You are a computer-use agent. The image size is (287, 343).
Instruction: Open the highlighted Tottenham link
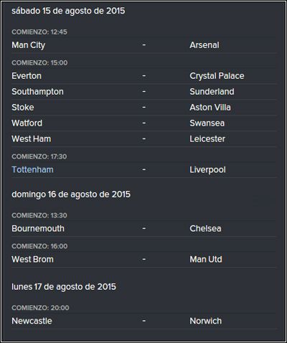point(32,169)
